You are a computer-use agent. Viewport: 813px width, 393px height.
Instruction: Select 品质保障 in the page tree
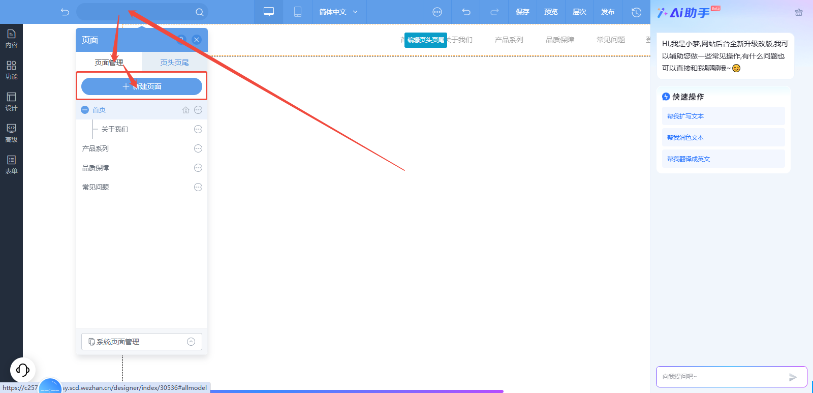coord(96,168)
